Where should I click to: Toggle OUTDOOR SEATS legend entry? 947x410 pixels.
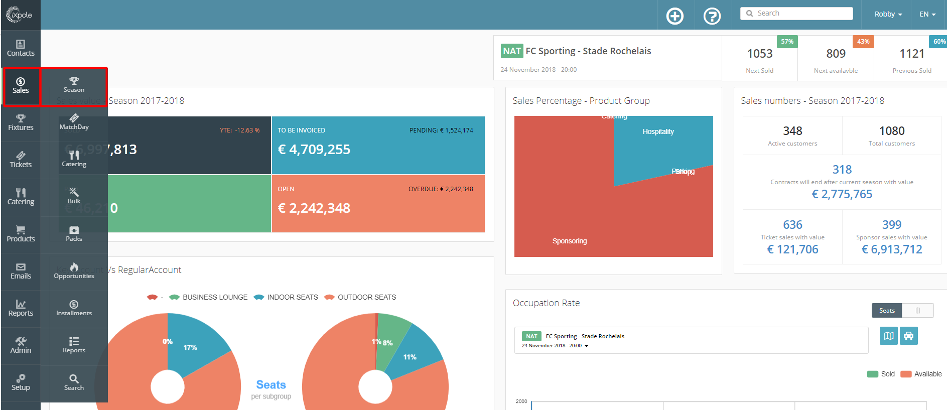[x=360, y=298]
